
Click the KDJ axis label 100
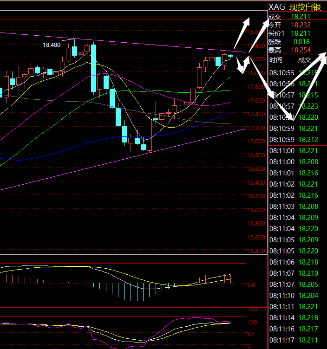[252, 322]
